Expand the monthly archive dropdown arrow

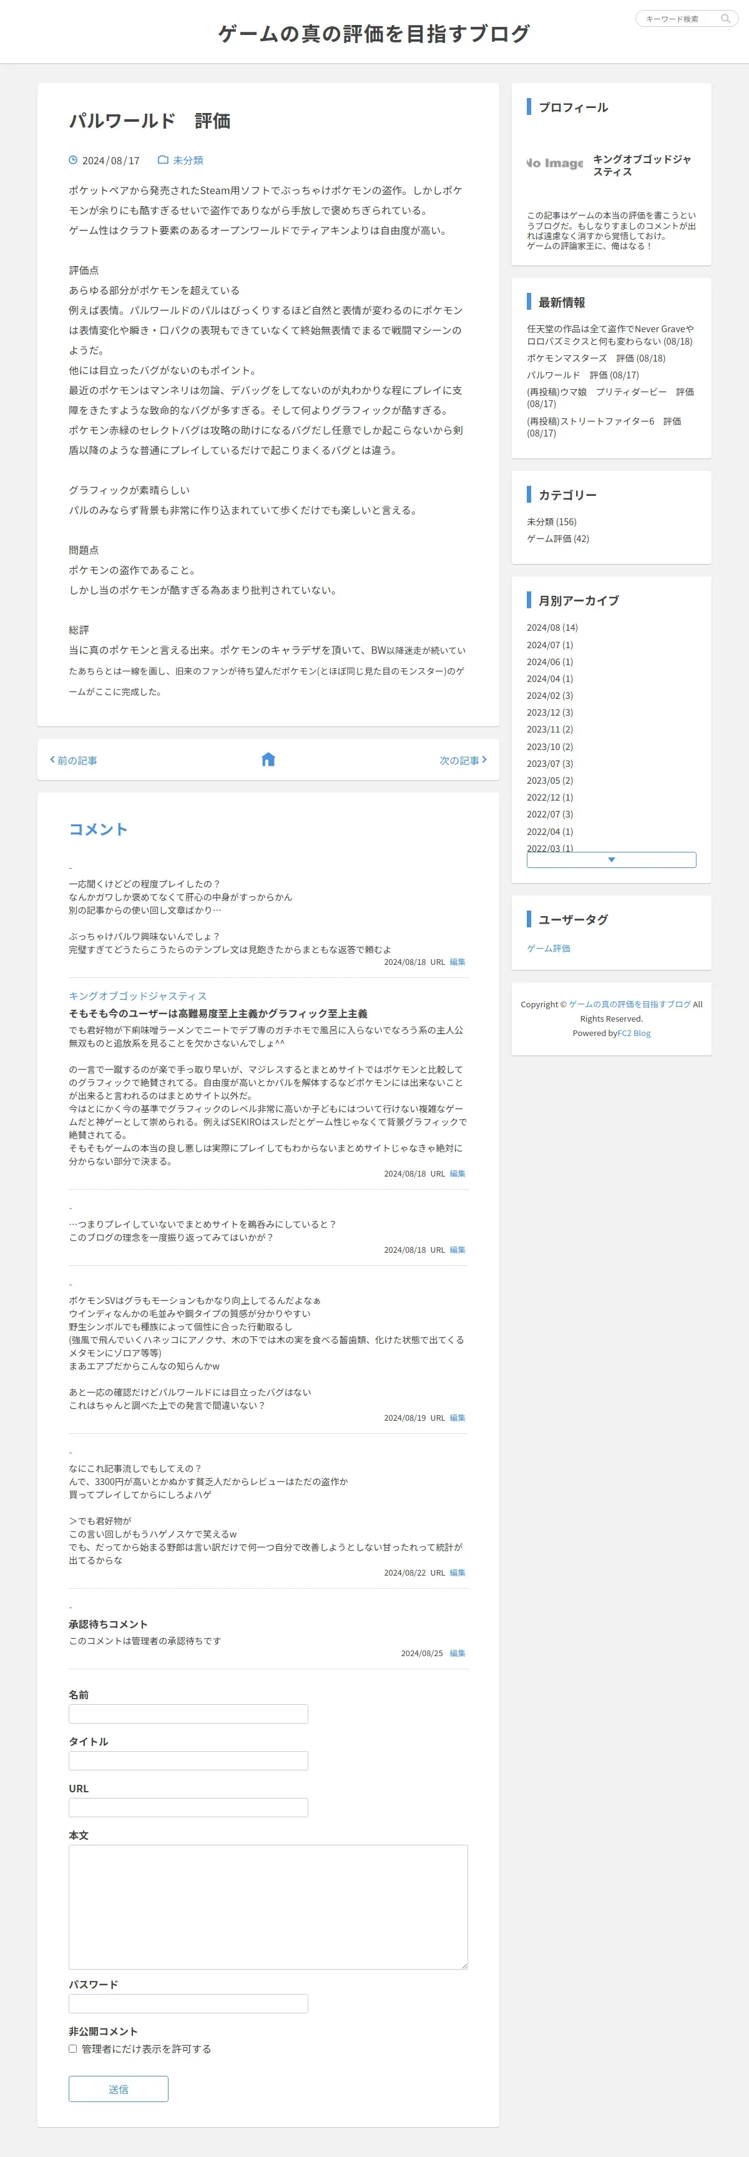611,860
